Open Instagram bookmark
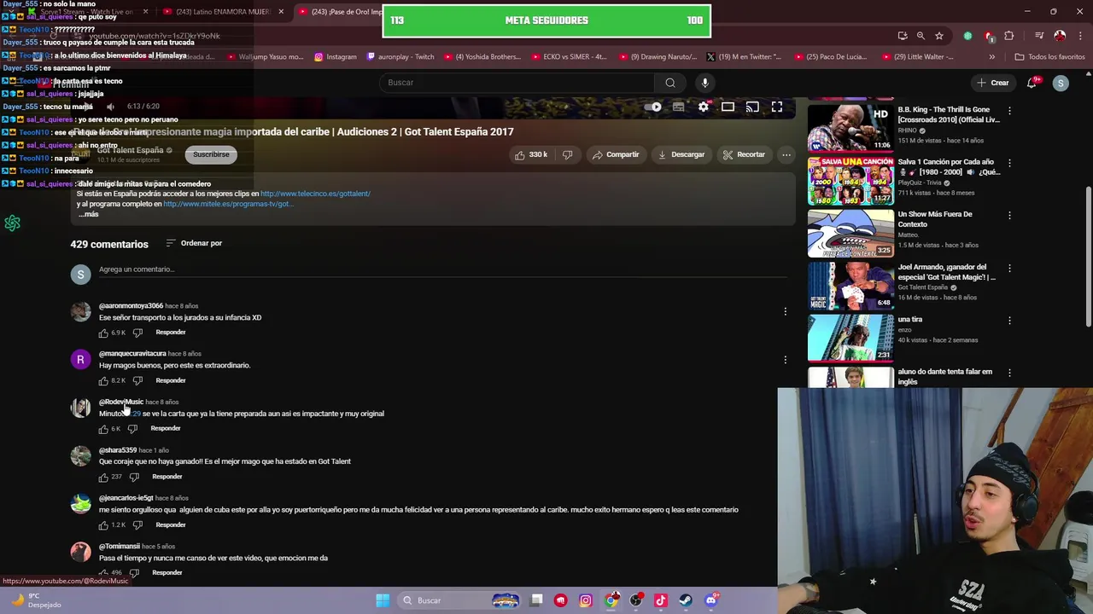This screenshot has height=614, width=1093. (336, 57)
